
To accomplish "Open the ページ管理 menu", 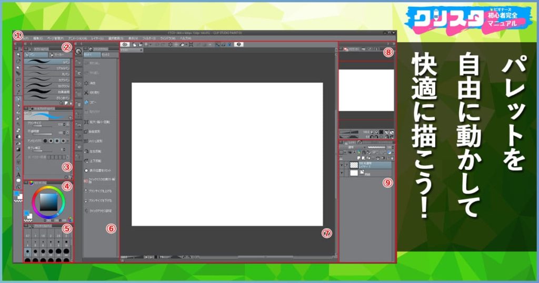I will pos(55,38).
